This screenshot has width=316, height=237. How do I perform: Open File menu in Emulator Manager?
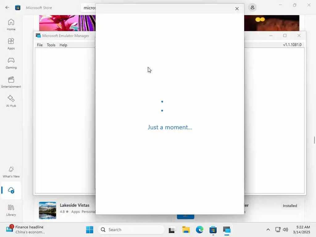[40, 45]
